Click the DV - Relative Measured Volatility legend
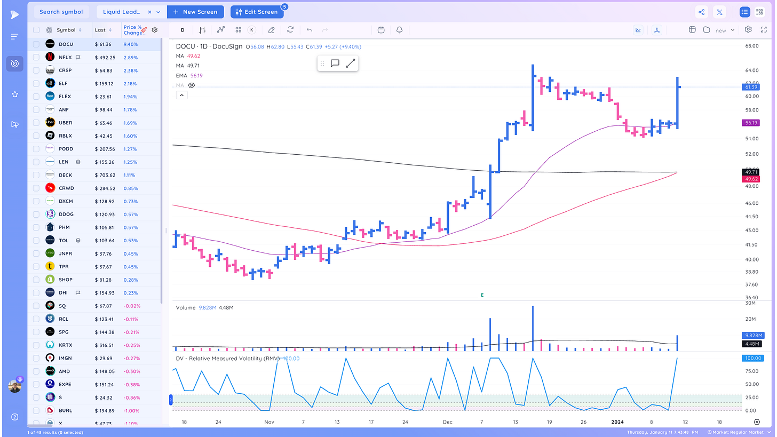 [228, 359]
